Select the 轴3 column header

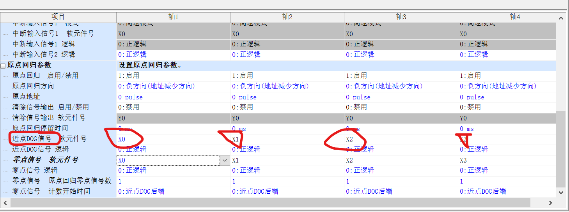401,17
